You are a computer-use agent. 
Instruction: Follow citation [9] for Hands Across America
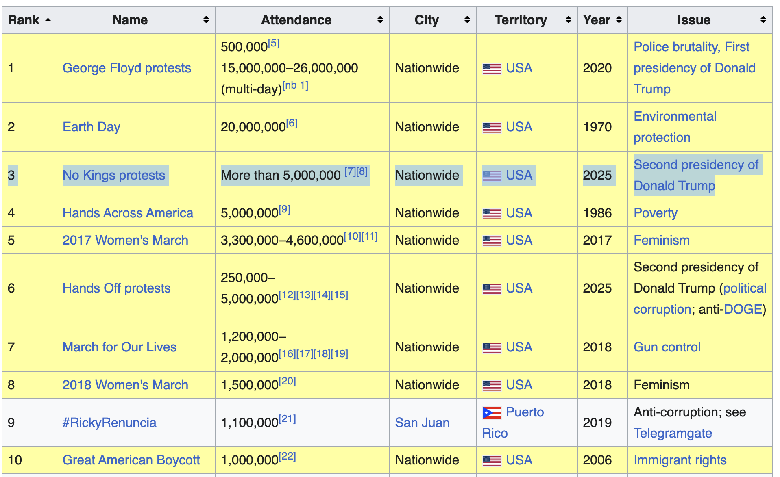284,209
